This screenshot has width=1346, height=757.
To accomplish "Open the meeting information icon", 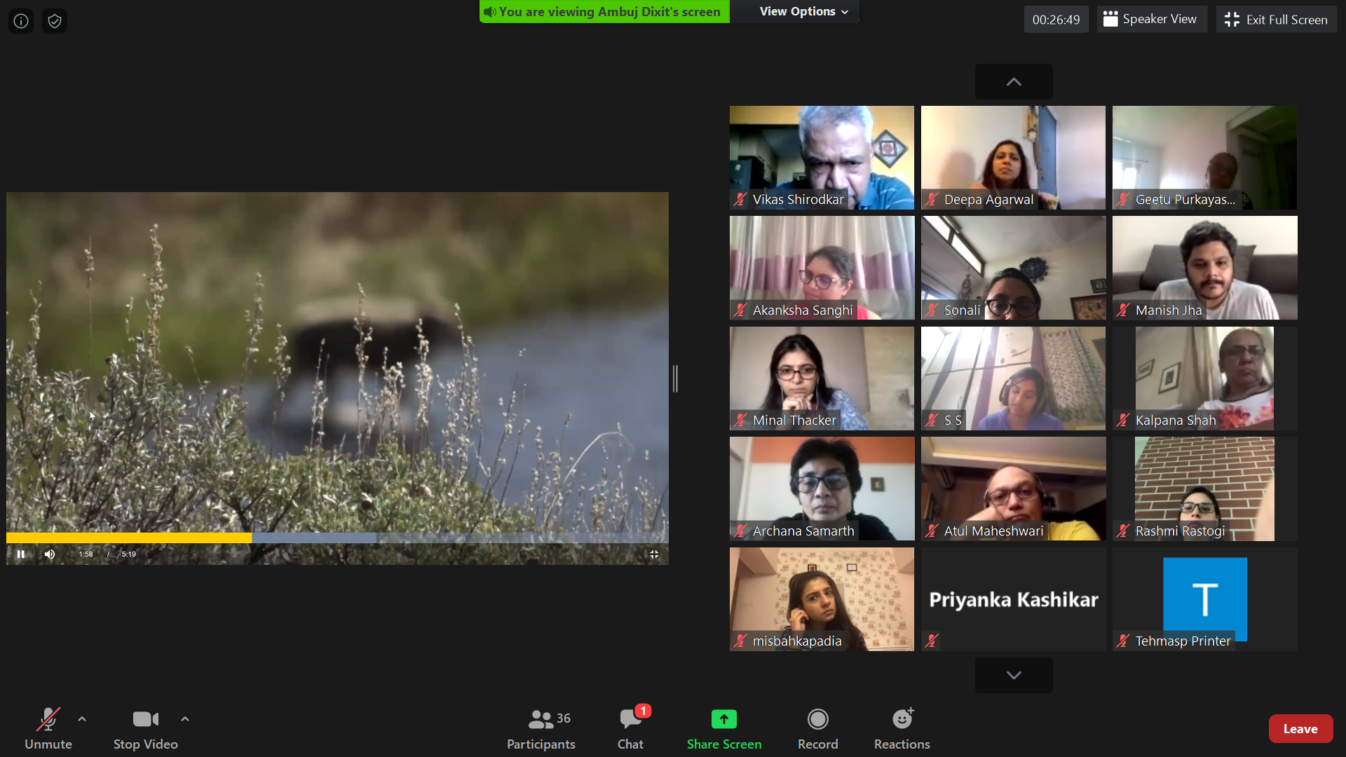I will pyautogui.click(x=21, y=21).
